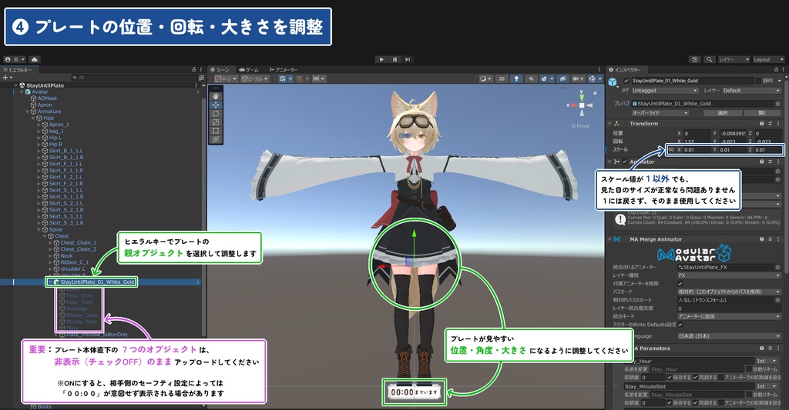Open the account dropdown
Viewport: 789px width, 410px height.
click(x=15, y=59)
